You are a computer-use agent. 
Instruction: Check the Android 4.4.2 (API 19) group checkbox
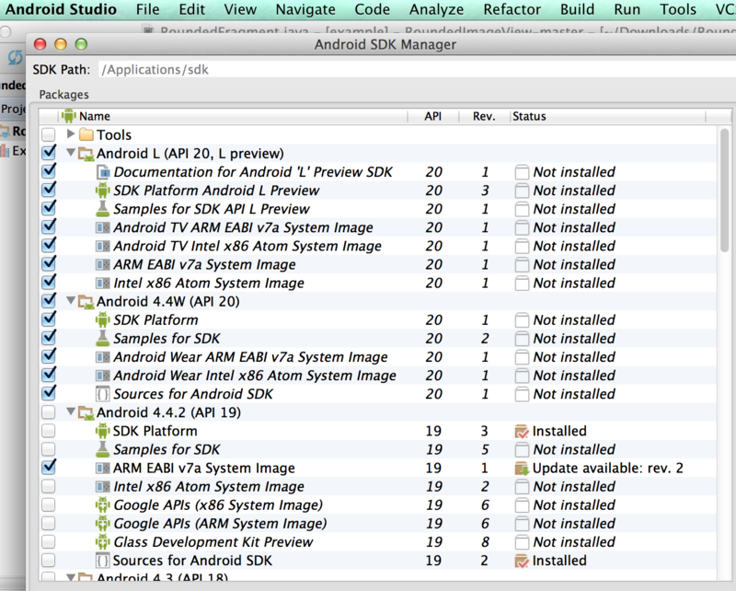[49, 412]
